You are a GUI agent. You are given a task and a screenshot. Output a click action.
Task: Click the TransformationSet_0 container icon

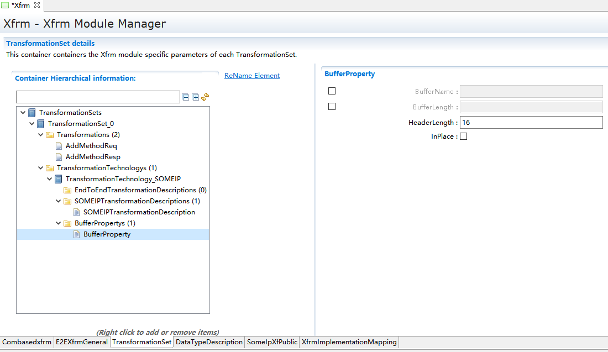tap(41, 124)
